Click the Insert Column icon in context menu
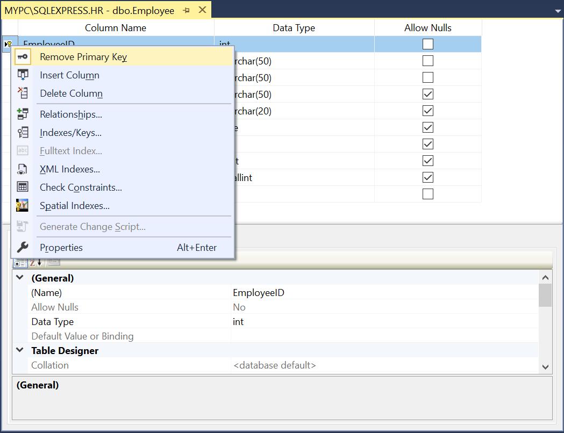 [22, 75]
